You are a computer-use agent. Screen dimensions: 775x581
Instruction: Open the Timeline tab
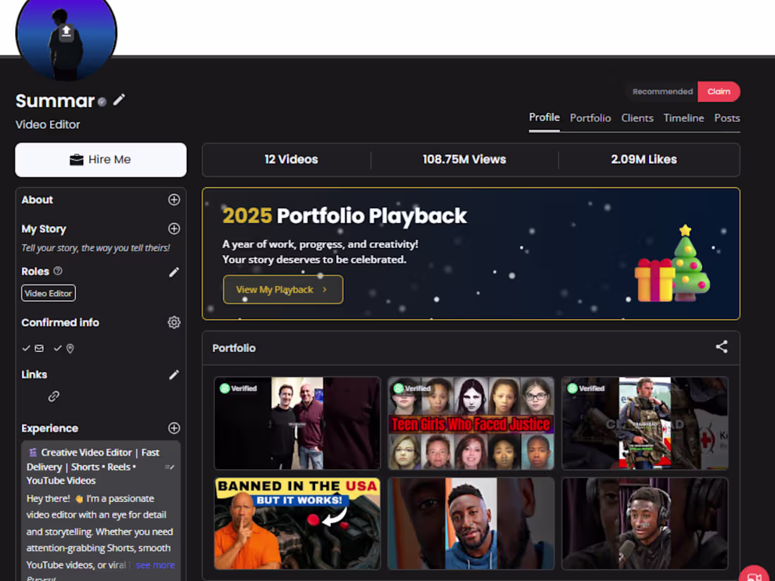pos(683,118)
